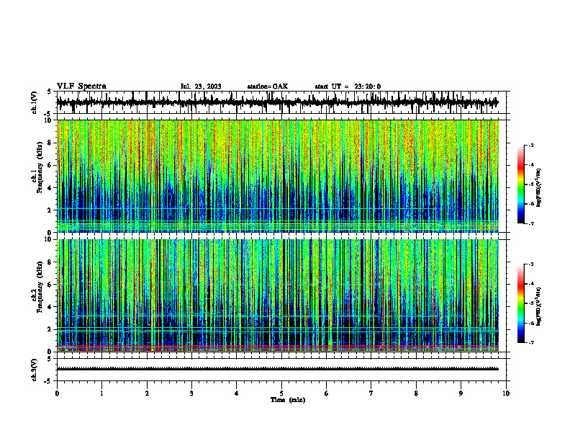The height and width of the screenshot is (441, 570).
Task: Click the ch.1 colorbar log(PSD) label
Action: tap(538, 188)
